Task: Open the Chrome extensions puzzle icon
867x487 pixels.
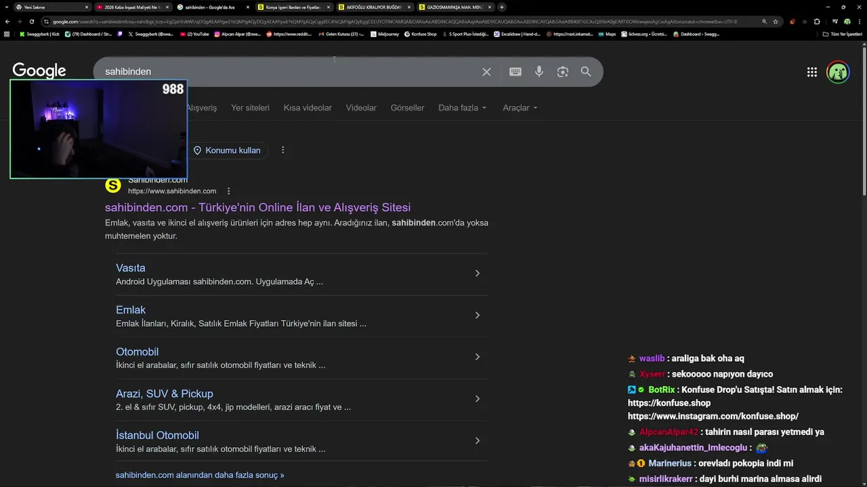Action: pyautogui.click(x=817, y=22)
